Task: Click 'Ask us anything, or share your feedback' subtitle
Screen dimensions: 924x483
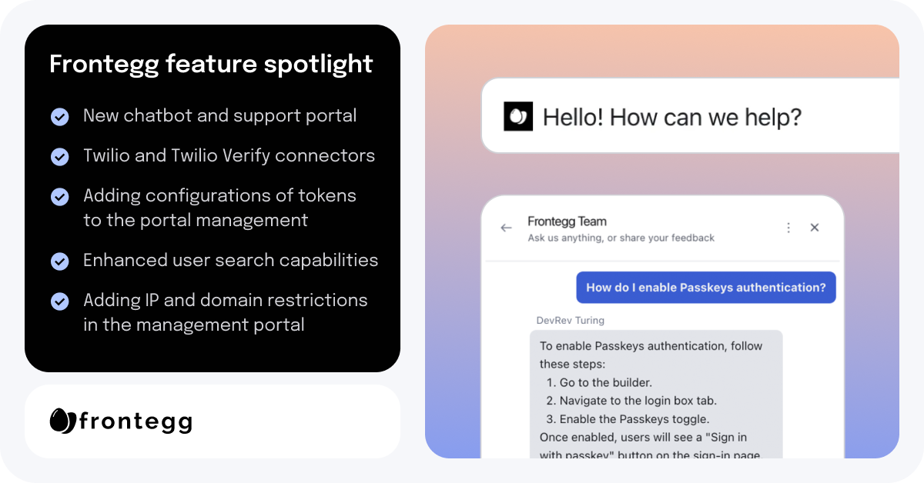Action: point(621,238)
